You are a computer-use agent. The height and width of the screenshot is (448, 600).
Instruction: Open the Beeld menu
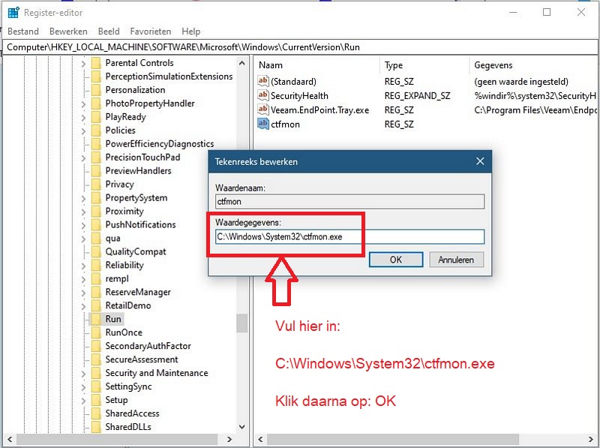coord(109,32)
